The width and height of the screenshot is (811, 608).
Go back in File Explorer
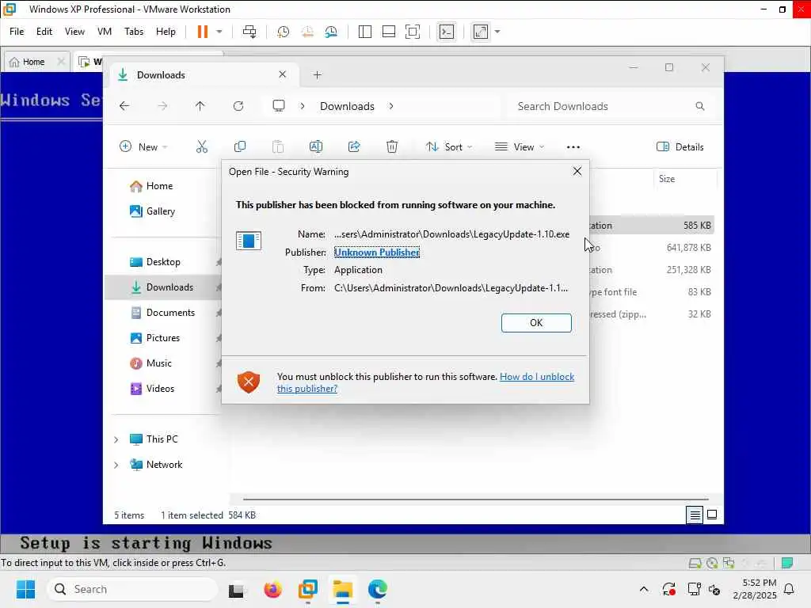[124, 106]
